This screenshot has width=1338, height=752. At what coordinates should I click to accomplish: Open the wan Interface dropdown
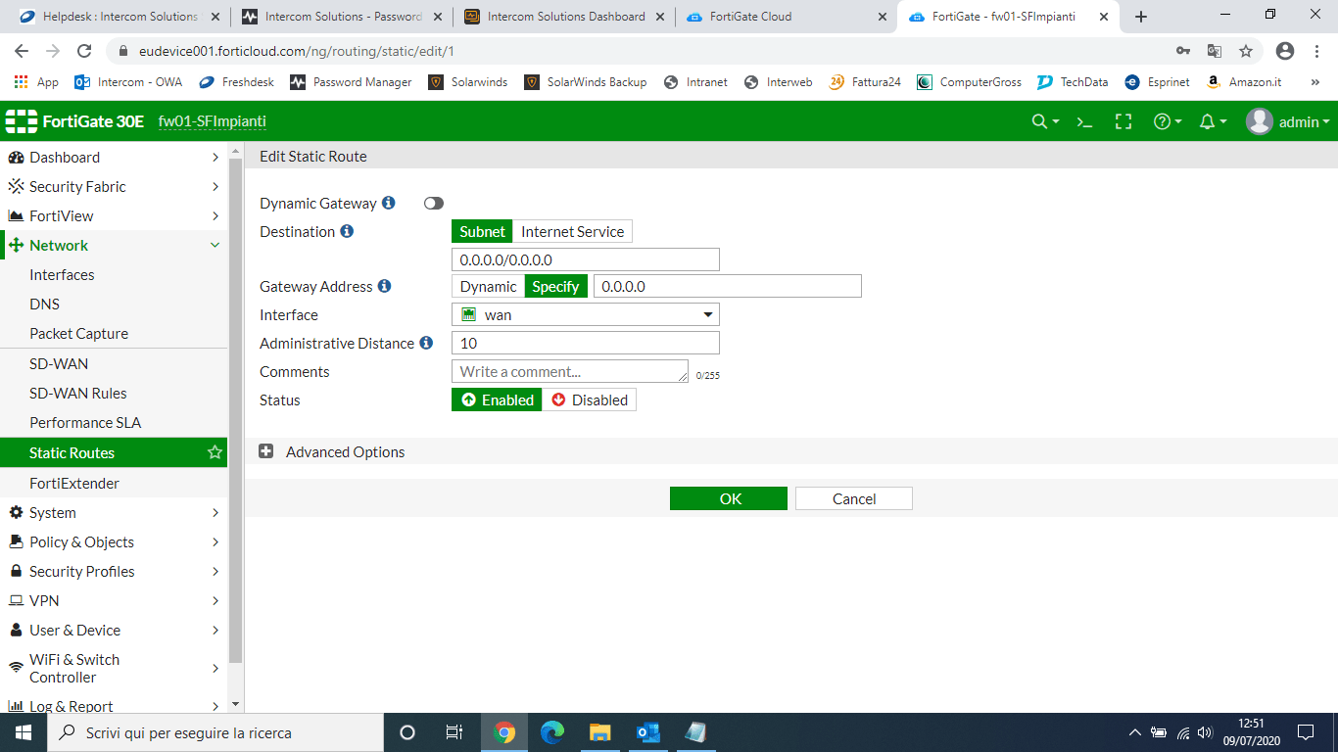585,314
